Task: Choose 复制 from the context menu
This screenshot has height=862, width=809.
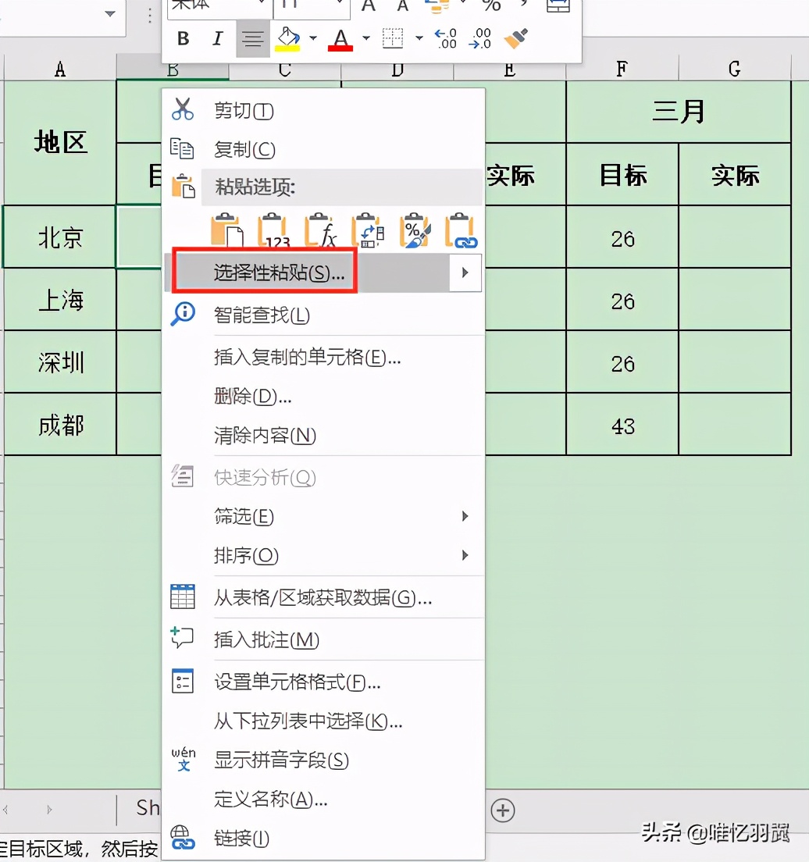Action: (242, 149)
